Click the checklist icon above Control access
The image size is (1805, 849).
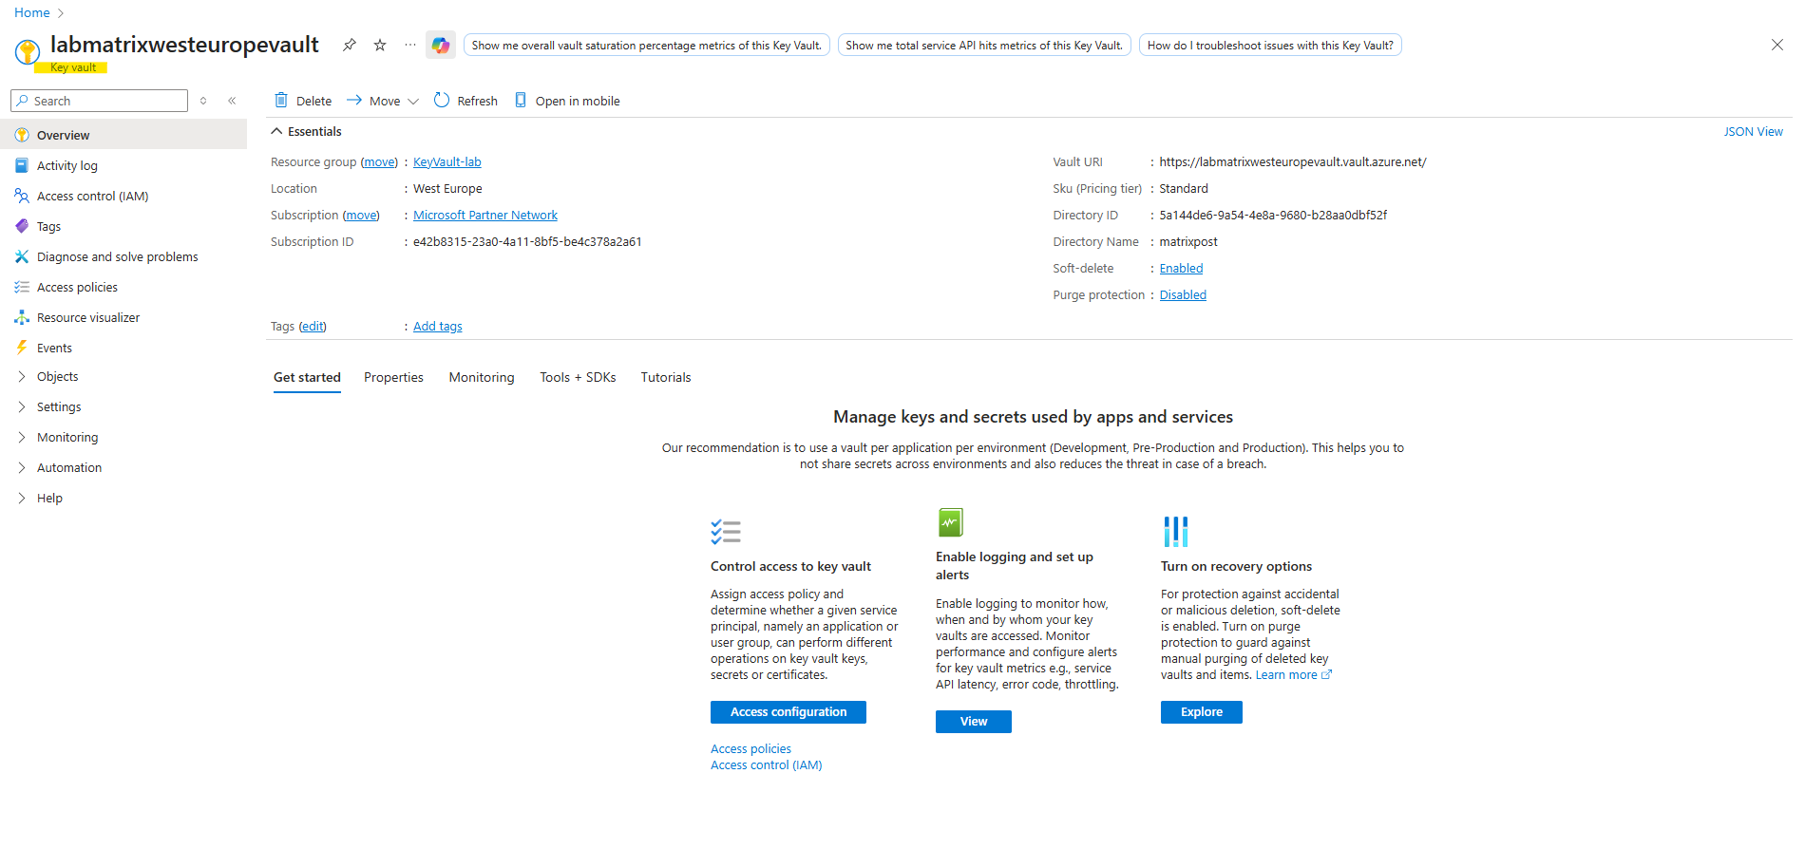tap(726, 532)
